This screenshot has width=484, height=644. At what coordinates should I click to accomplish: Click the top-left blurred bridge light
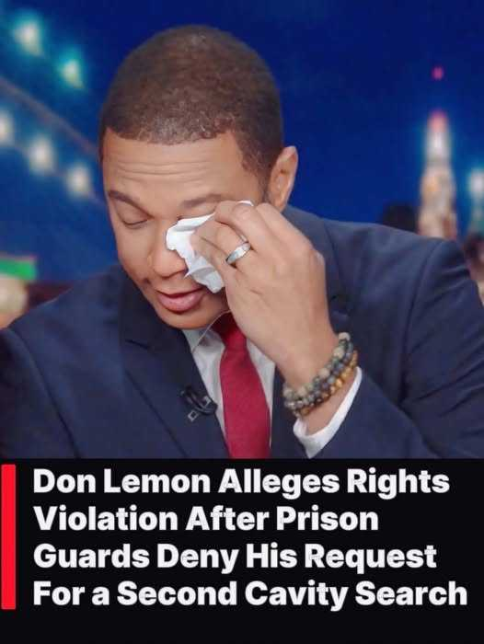29,34
